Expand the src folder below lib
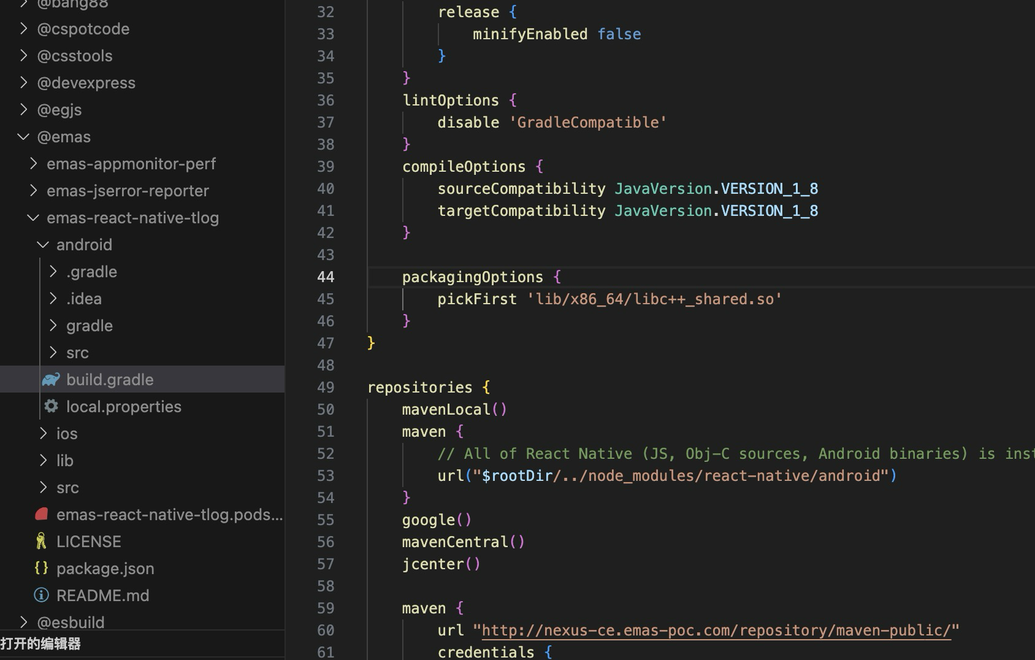1035x660 pixels. click(x=43, y=488)
